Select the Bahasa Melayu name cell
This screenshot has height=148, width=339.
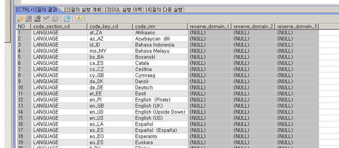pyautogui.click(x=160, y=51)
